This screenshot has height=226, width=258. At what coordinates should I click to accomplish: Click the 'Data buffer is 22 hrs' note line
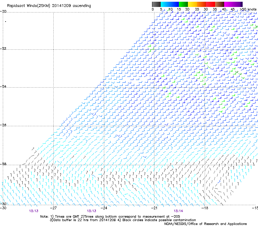pyautogui.click(x=123, y=220)
